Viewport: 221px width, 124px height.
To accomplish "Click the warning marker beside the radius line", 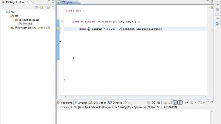I will (58, 29).
